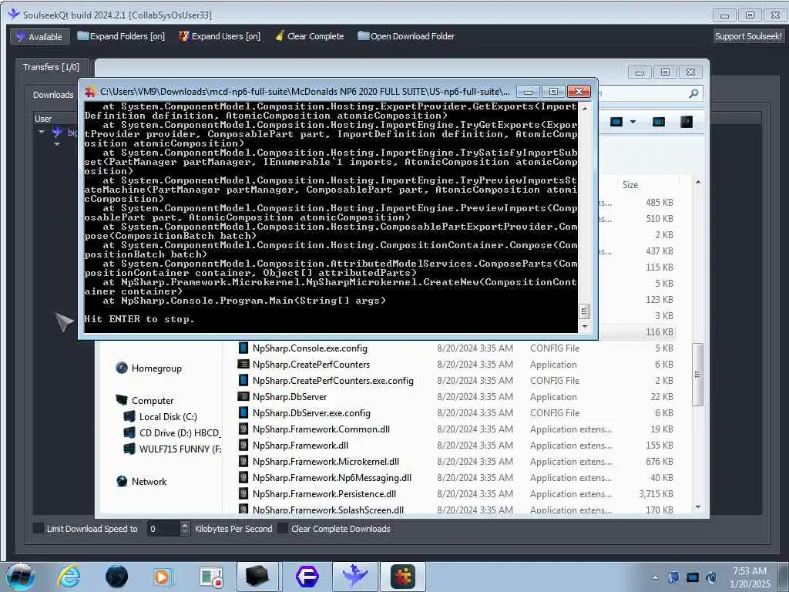This screenshot has height=592, width=789.
Task: Click the download speed value field showing 0
Action: [163, 529]
